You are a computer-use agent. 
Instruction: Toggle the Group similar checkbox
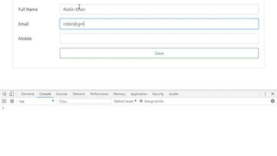(x=141, y=101)
